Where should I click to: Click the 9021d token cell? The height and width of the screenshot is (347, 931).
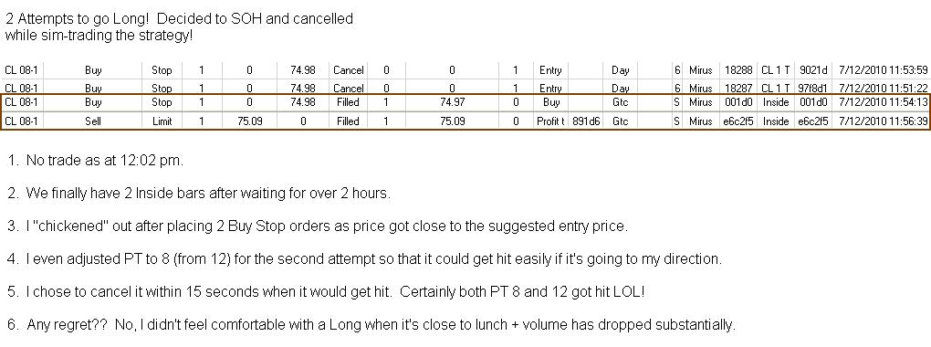pos(811,70)
